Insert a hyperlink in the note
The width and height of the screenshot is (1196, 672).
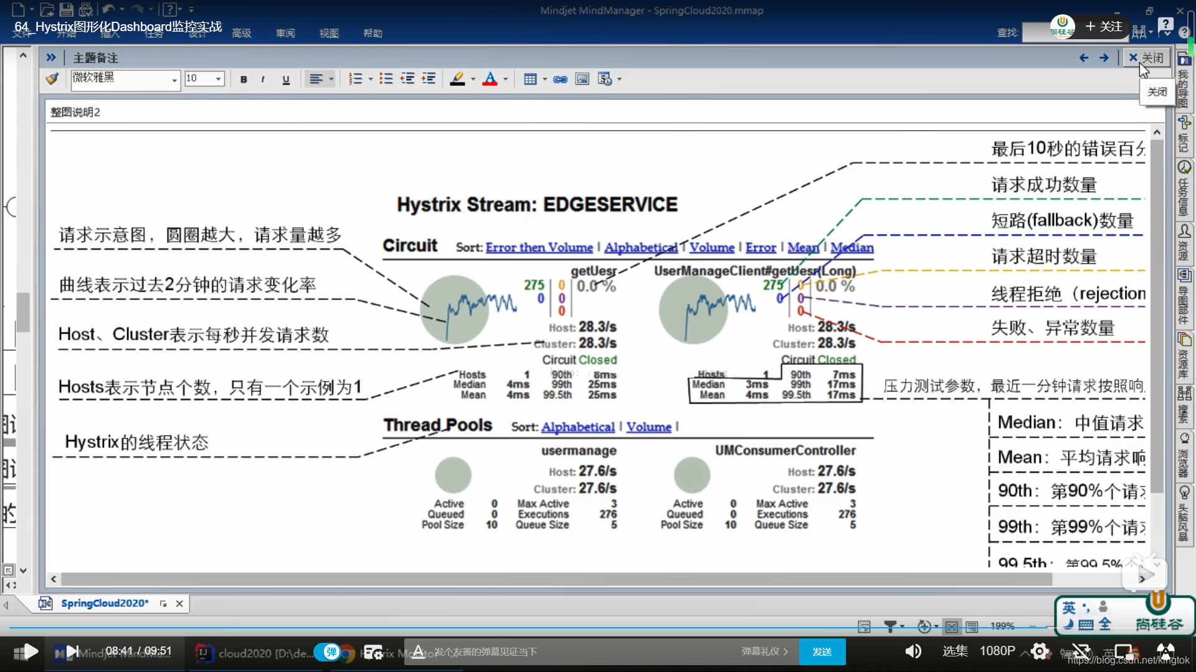coord(560,79)
